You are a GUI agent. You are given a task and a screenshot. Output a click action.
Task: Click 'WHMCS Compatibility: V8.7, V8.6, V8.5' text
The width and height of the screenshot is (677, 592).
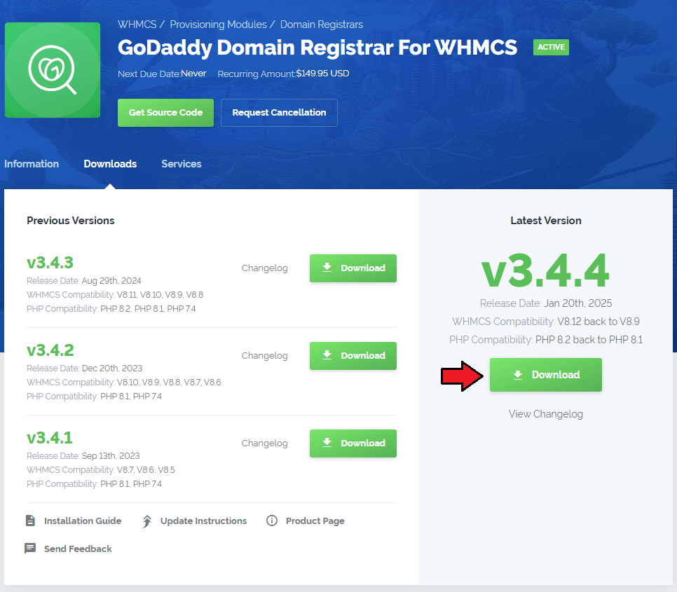coord(101,470)
